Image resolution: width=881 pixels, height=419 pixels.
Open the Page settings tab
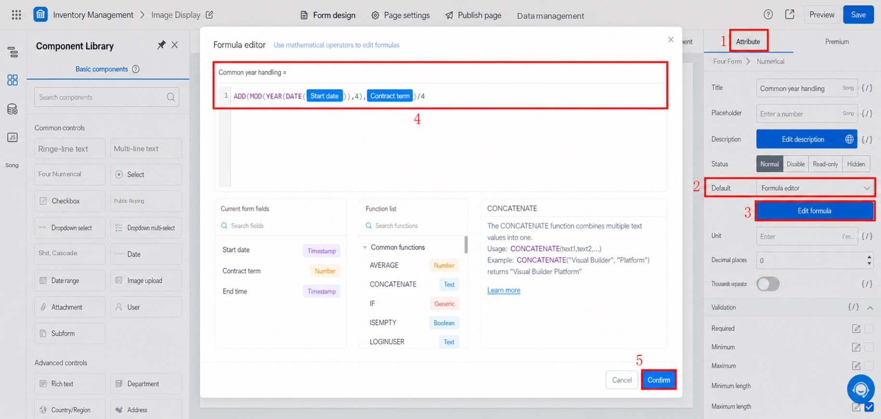pyautogui.click(x=401, y=15)
